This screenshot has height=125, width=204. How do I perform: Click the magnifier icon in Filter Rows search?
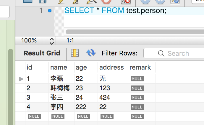(x=161, y=53)
